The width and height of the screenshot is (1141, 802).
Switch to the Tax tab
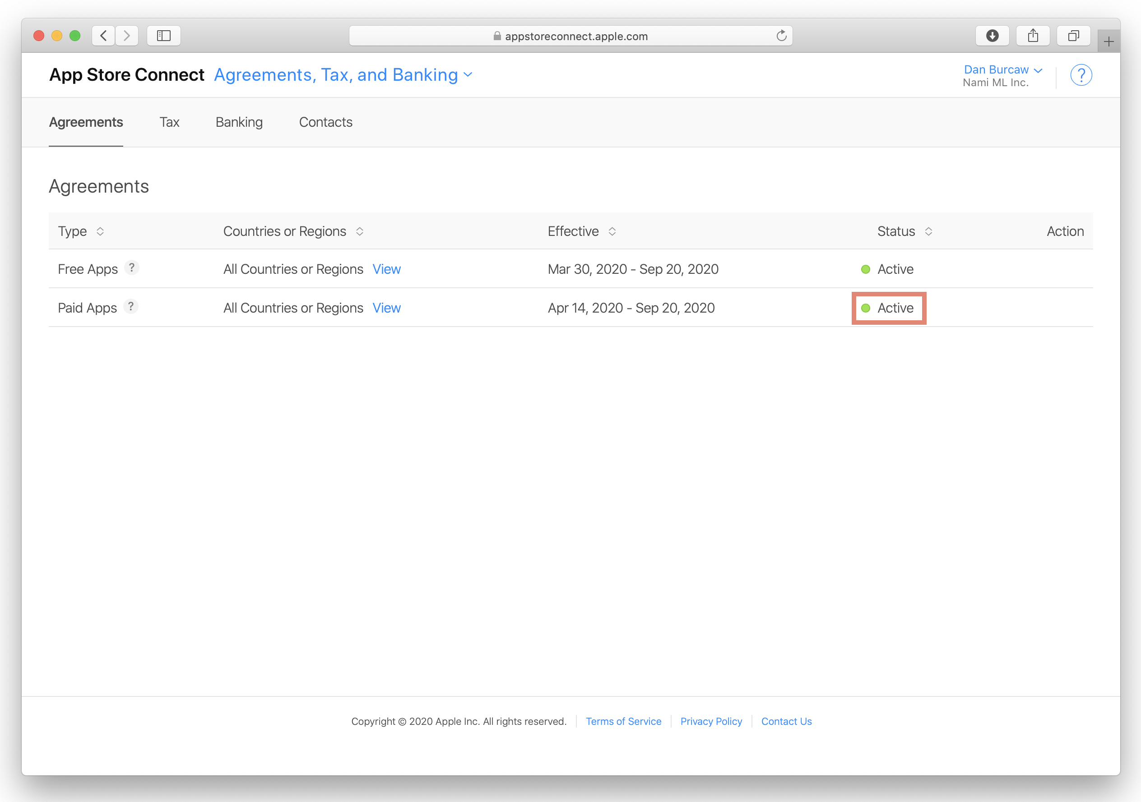tap(169, 122)
